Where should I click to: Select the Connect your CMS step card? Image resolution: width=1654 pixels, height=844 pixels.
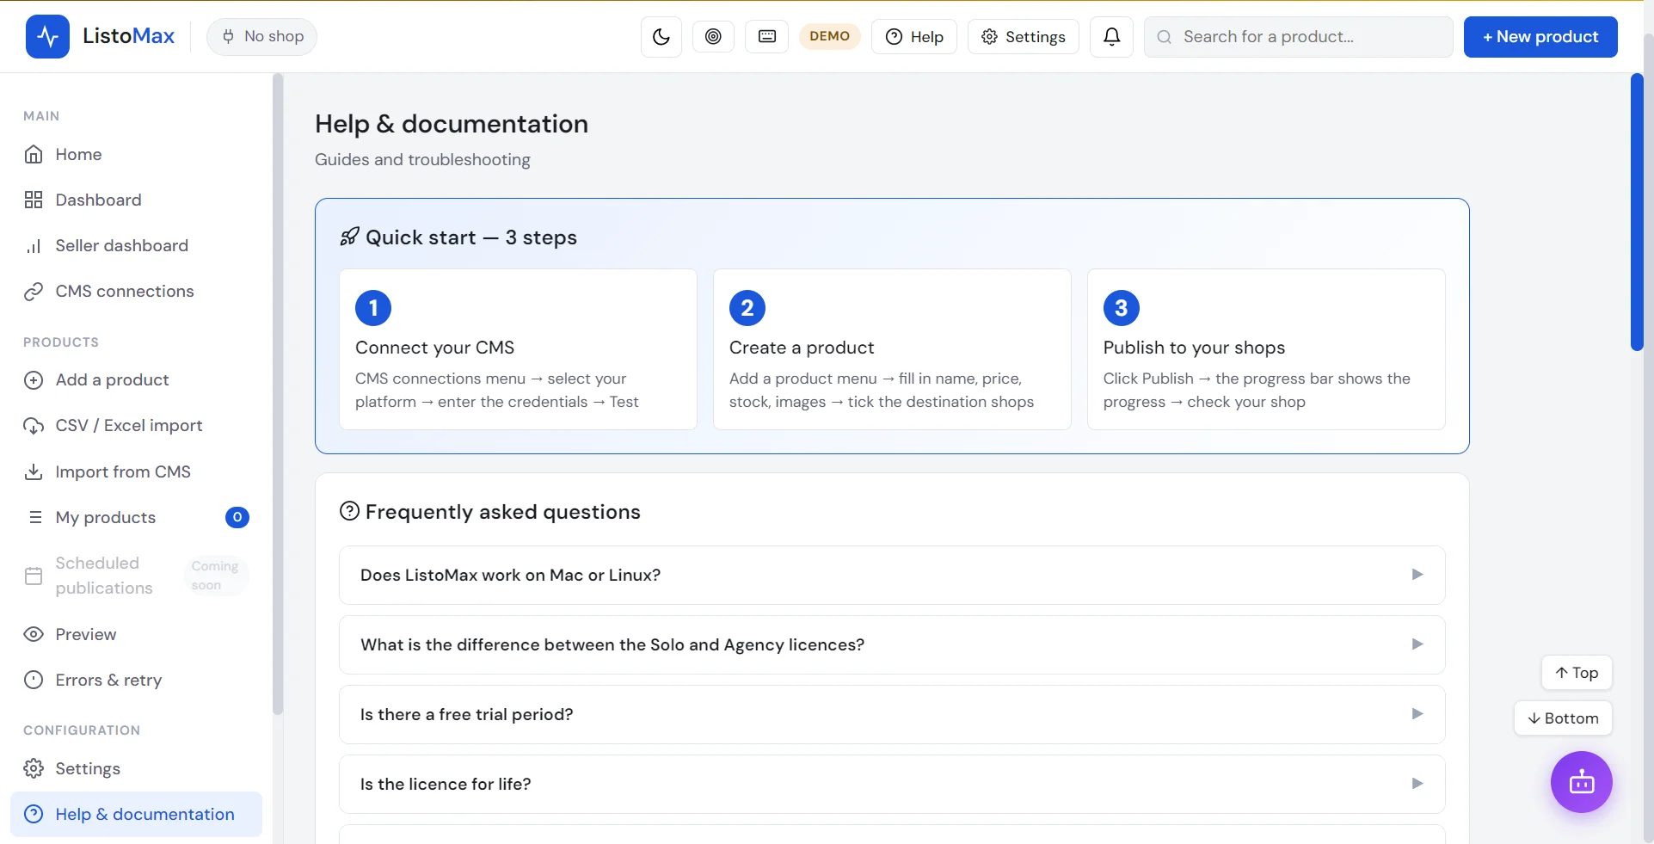click(518, 349)
